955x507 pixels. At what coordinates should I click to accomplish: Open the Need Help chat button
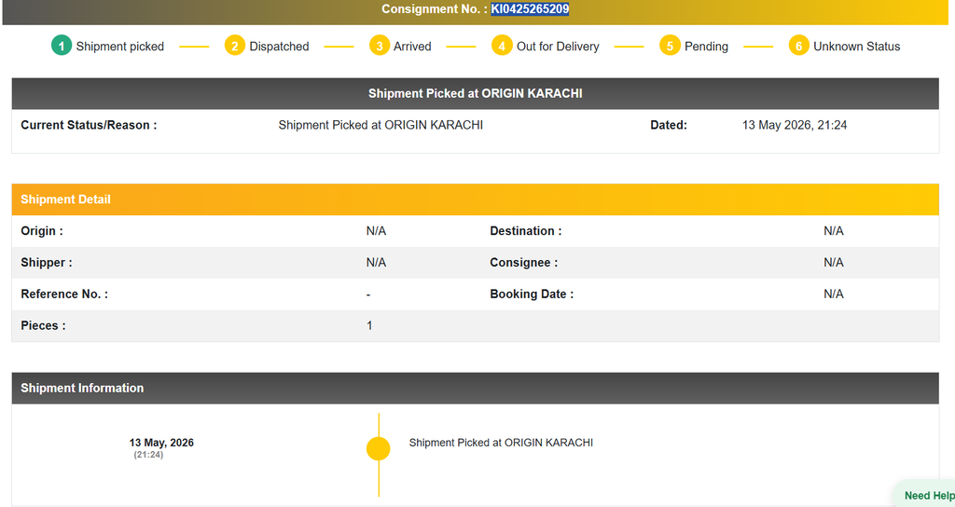tap(926, 496)
